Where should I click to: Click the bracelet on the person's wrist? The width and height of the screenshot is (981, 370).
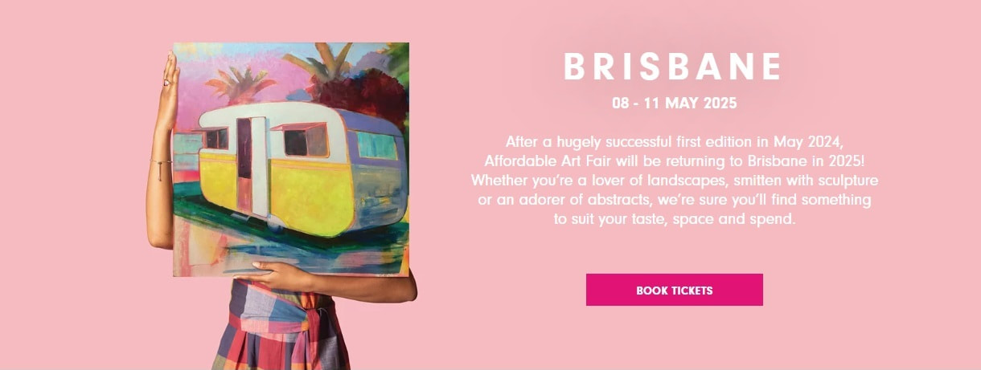tap(161, 164)
